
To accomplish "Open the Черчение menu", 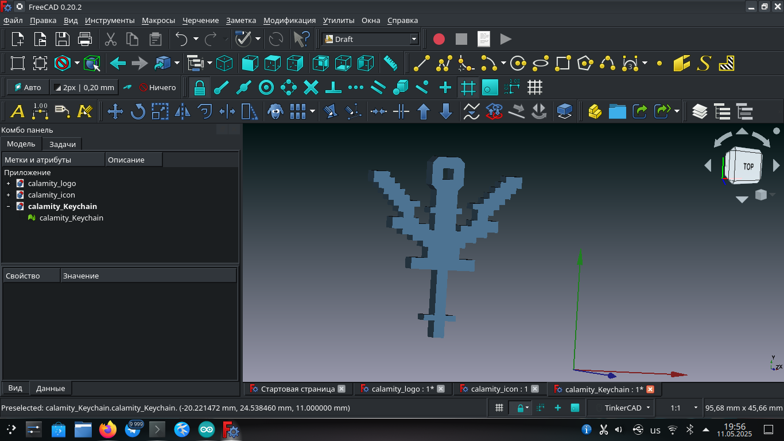I will 200,20.
